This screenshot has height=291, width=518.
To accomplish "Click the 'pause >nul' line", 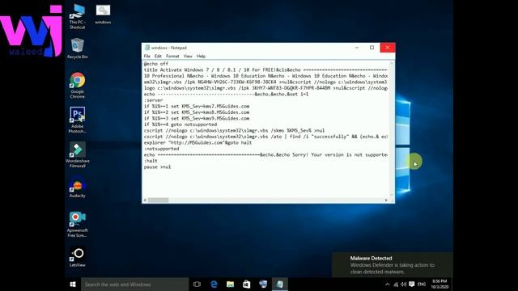I will click(x=157, y=167).
